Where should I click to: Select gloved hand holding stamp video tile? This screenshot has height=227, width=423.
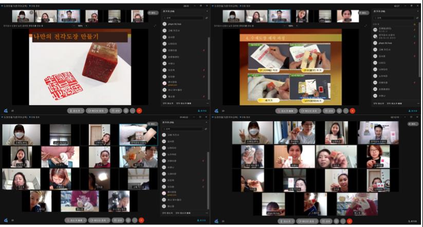(x=138, y=135)
